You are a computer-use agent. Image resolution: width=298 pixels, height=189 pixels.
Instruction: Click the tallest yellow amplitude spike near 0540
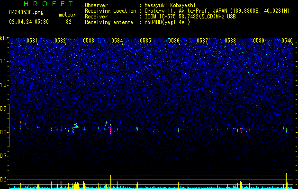coord(286,180)
